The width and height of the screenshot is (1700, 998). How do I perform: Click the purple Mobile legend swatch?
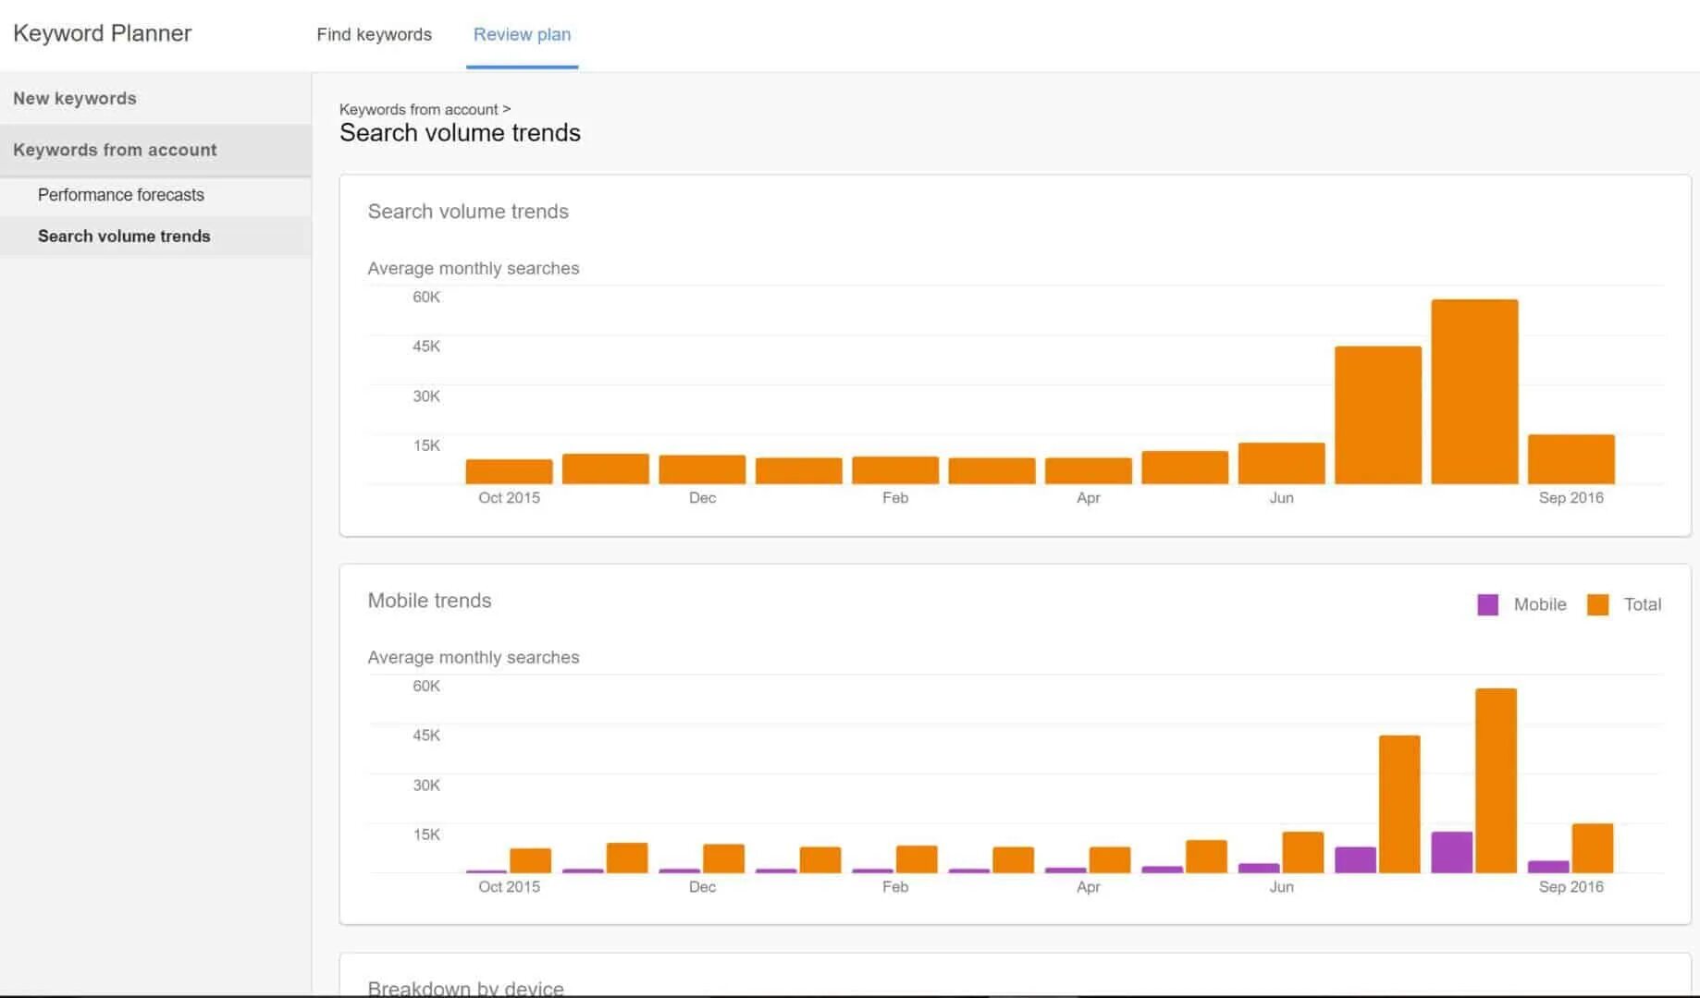click(1487, 604)
